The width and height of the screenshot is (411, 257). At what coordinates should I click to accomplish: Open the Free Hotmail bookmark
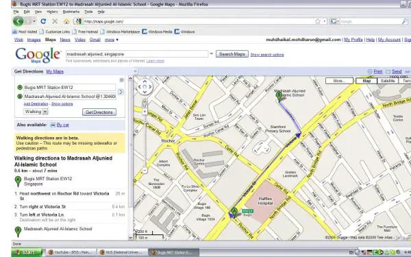point(85,32)
